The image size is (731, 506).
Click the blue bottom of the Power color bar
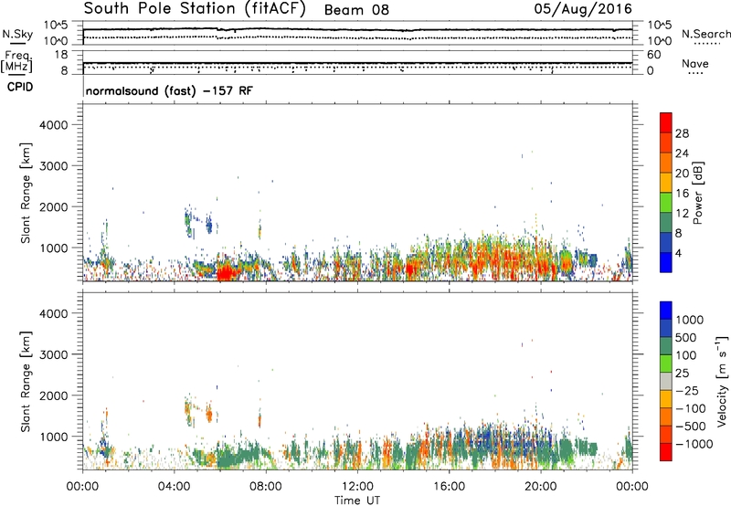point(666,262)
